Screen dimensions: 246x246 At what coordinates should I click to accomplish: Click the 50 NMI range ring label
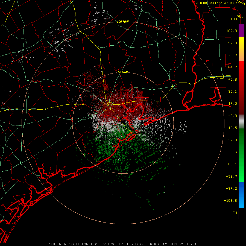point(123,72)
